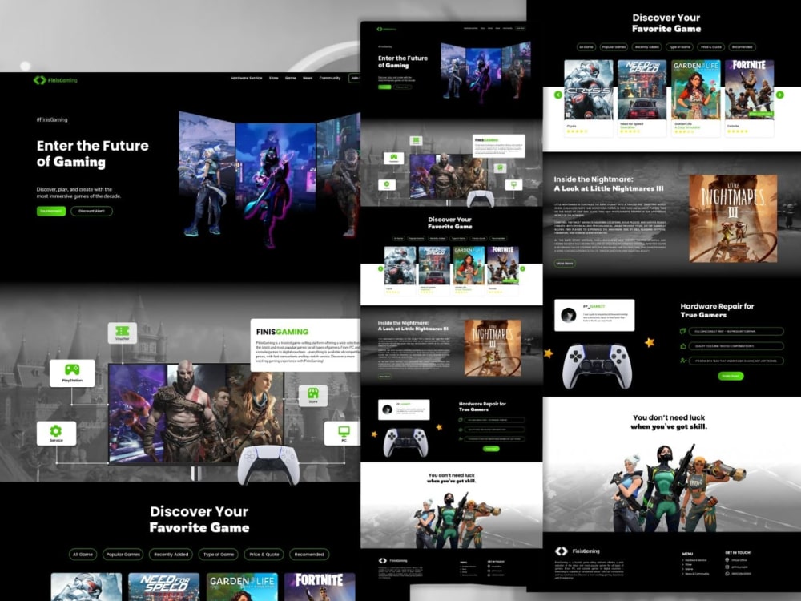Click the location pin icon in the right mockup footer
The width and height of the screenshot is (801, 601).
tap(727, 560)
